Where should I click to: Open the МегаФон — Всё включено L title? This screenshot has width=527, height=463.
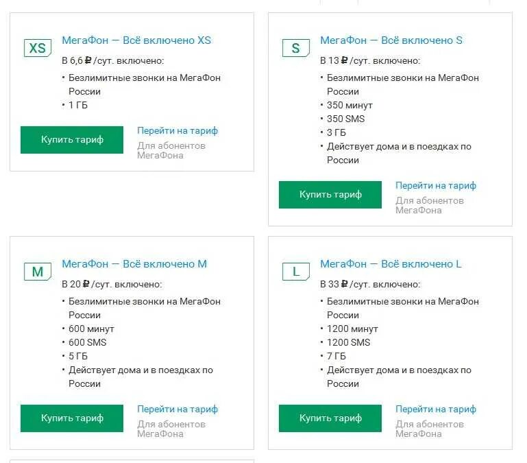coord(391,264)
